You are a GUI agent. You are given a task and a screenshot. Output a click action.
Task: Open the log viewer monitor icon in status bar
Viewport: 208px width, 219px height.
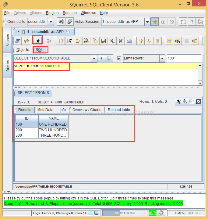pos(96,213)
